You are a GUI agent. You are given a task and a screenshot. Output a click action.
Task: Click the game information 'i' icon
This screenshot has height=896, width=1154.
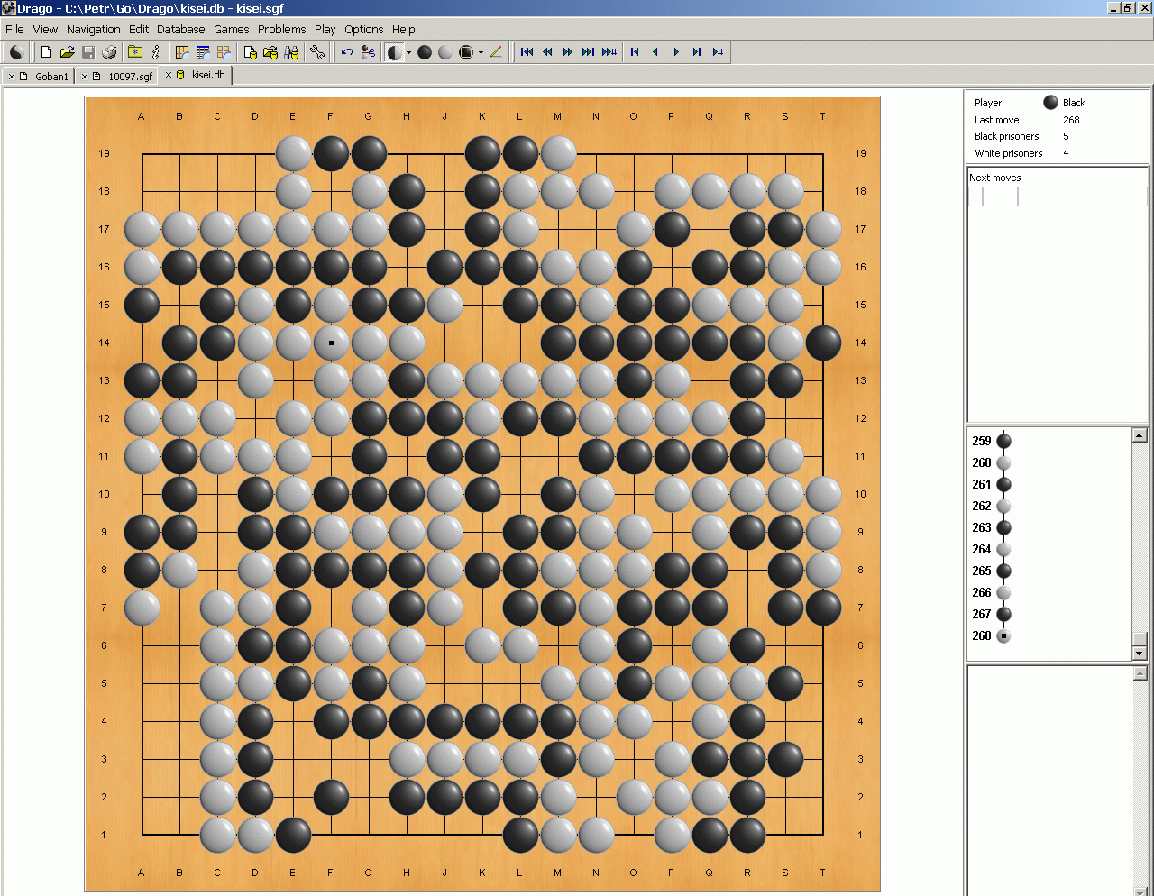(x=156, y=52)
